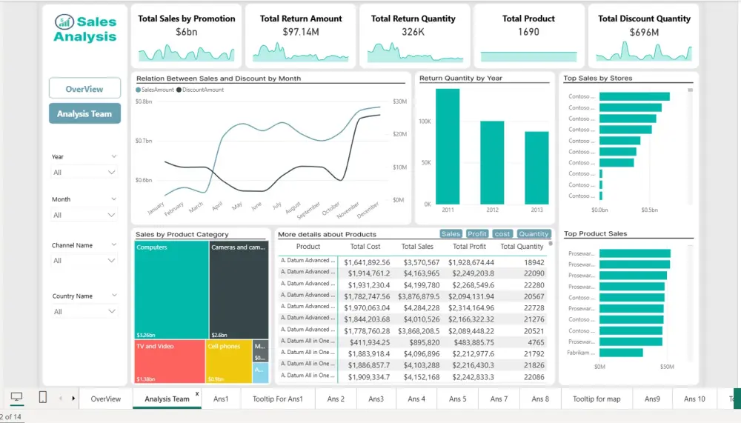Collapse the Channel Name slicer chevron
Viewport: 741px width, 423px height.
(114, 244)
